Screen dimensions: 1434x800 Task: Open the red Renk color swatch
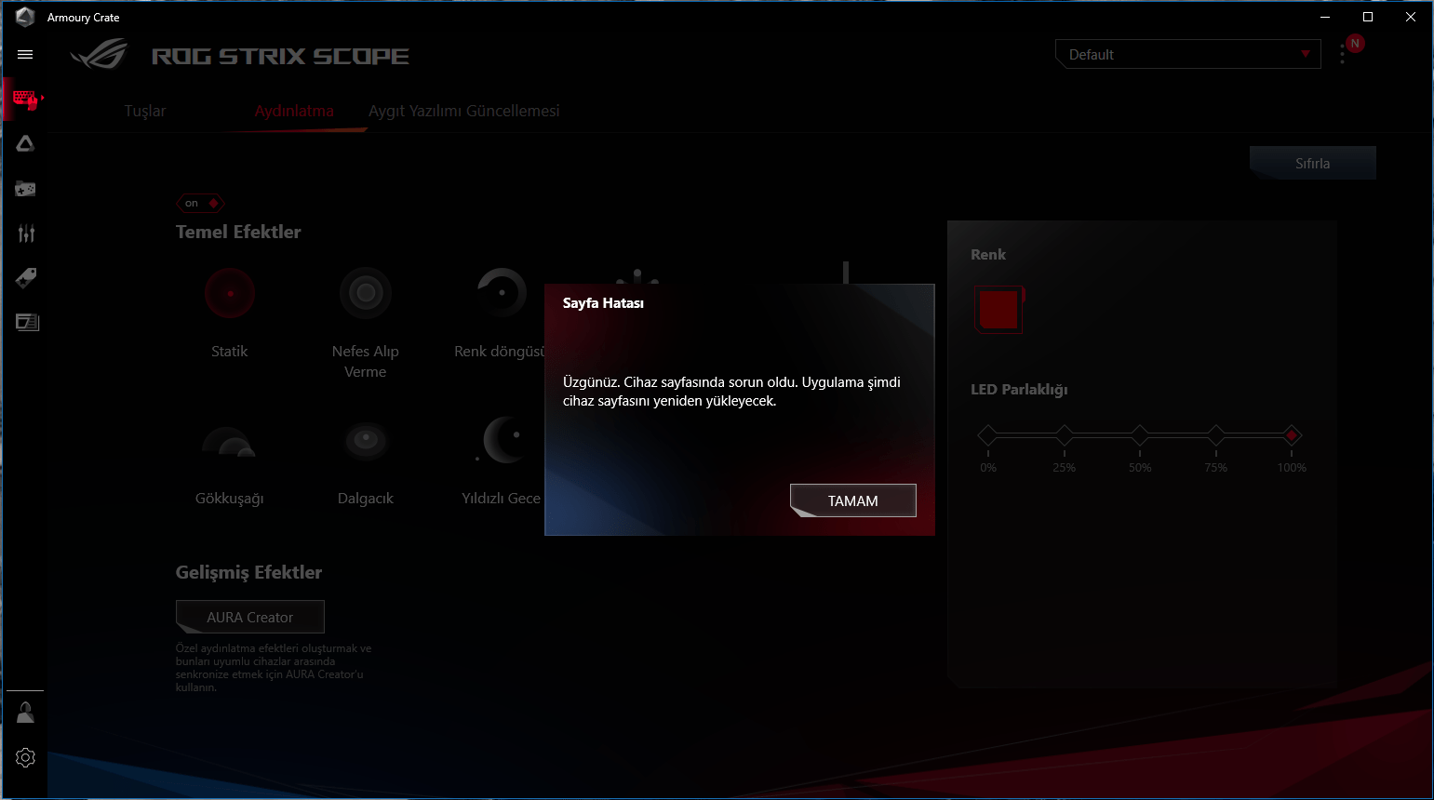click(999, 310)
